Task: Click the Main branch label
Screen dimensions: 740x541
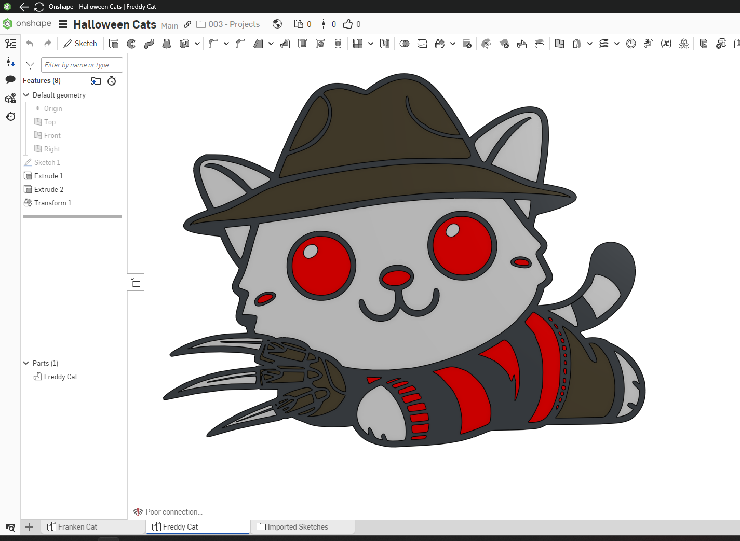Action: coord(169,25)
